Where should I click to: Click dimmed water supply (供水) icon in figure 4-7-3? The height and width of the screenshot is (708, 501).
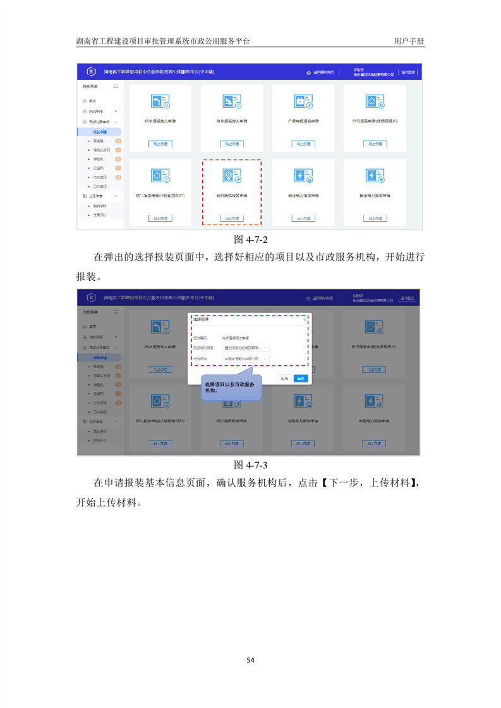160,327
